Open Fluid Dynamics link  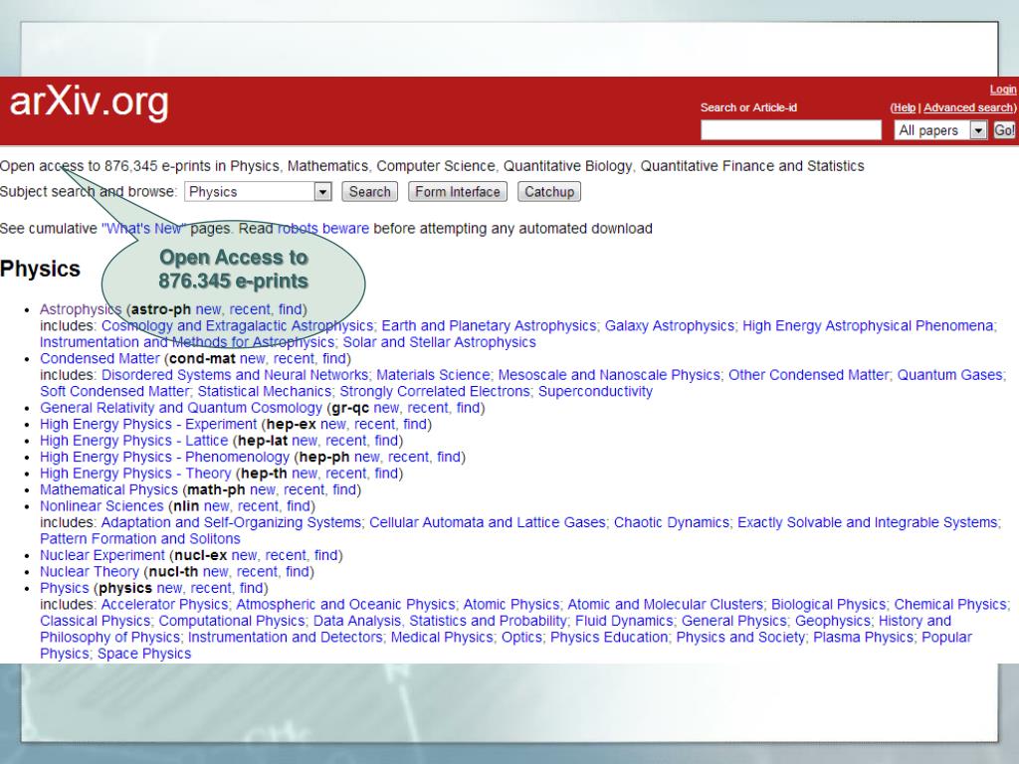click(x=624, y=621)
